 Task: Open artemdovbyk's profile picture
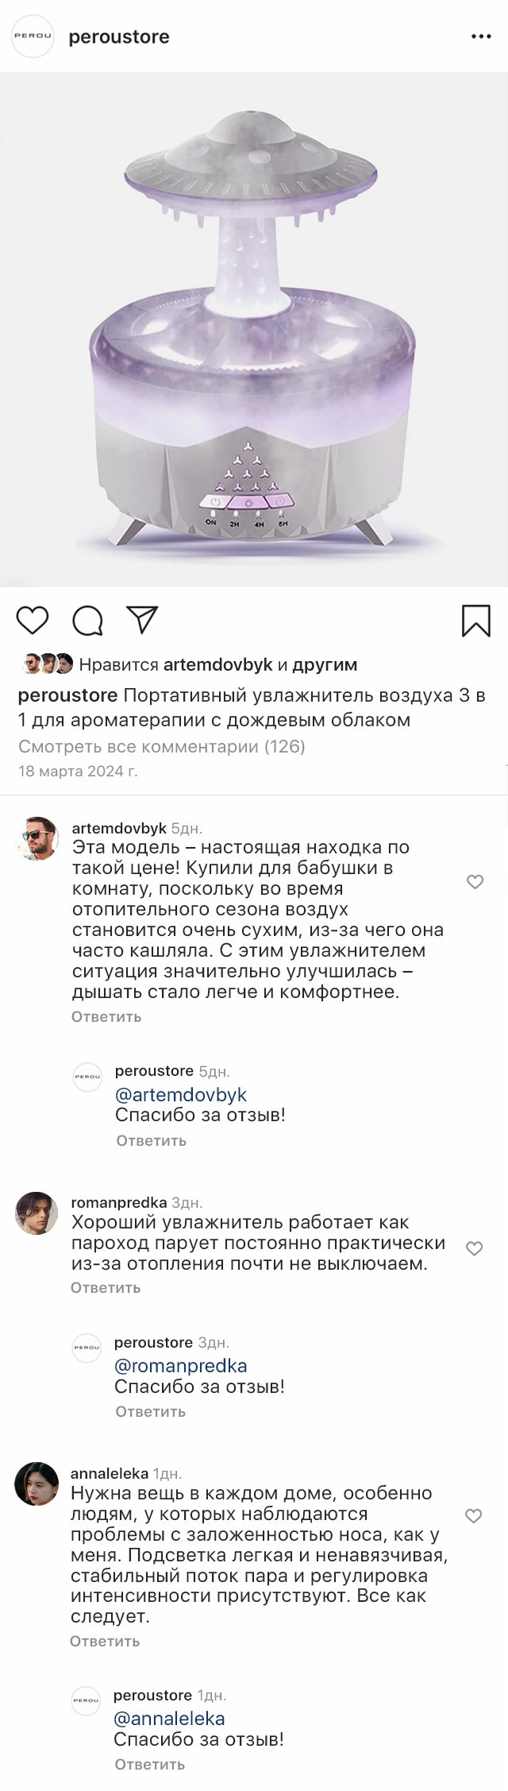(37, 837)
